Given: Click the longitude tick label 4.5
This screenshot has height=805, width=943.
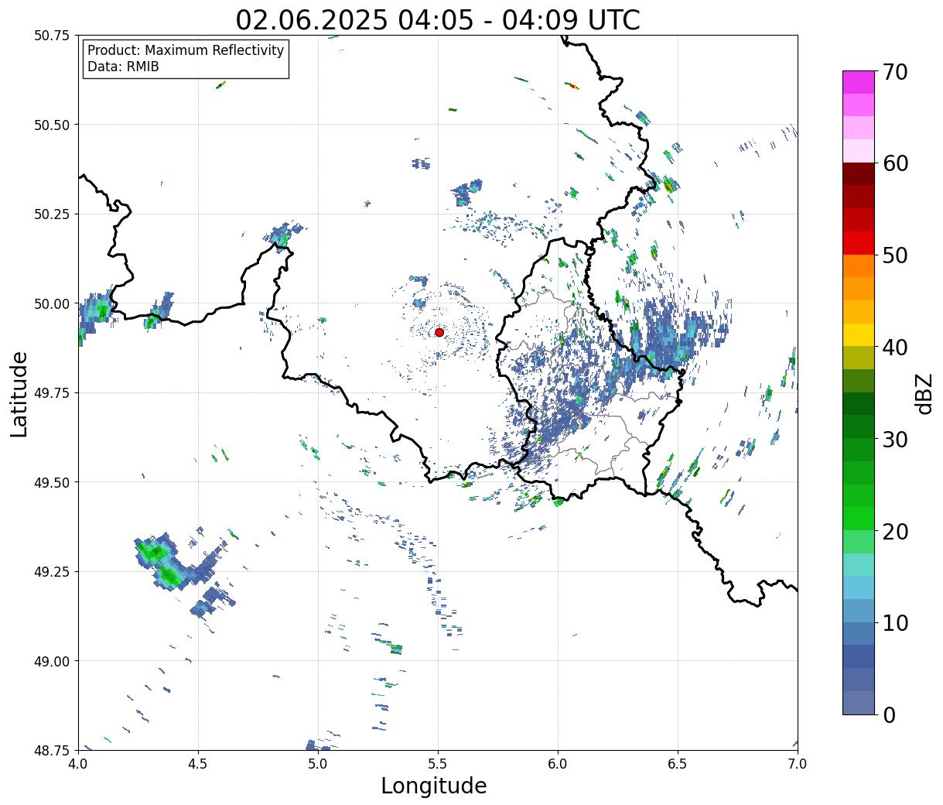Looking at the screenshot, I should point(198,763).
